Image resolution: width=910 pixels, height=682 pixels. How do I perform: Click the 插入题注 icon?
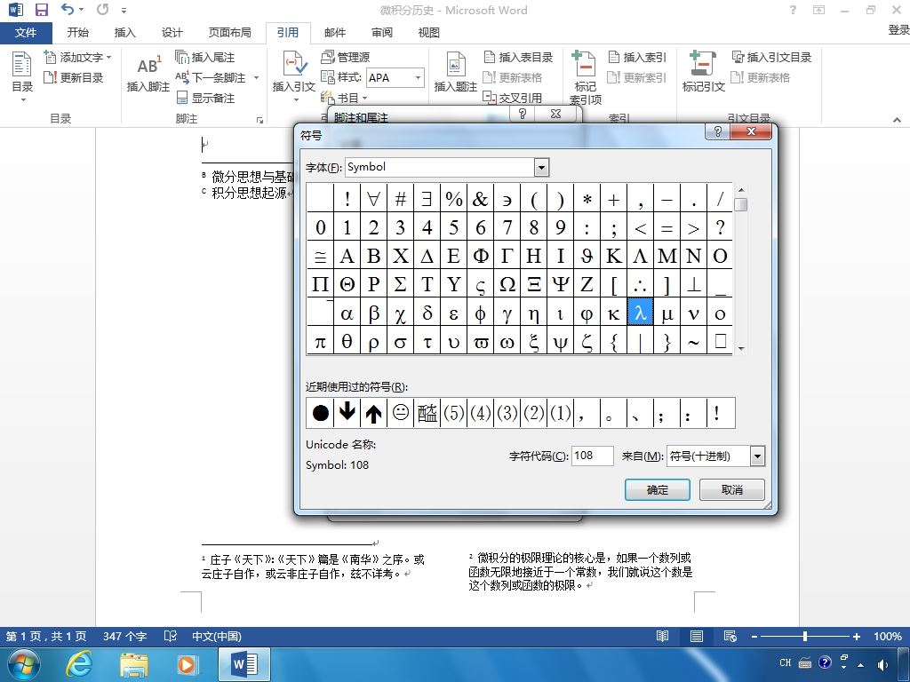tap(456, 73)
